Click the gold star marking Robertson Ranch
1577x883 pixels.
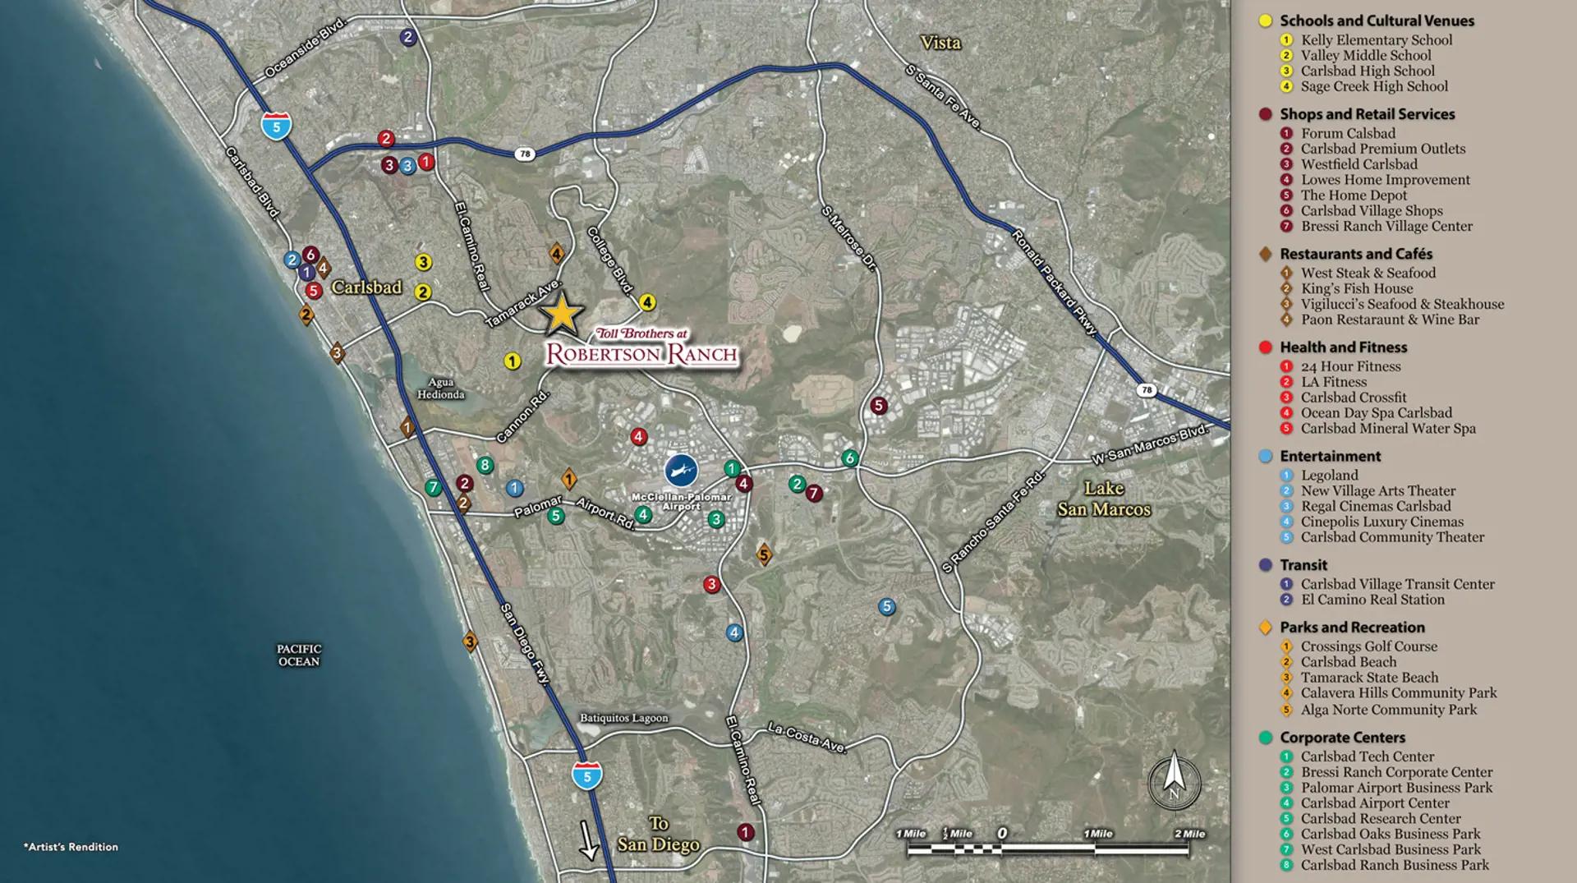click(x=562, y=313)
